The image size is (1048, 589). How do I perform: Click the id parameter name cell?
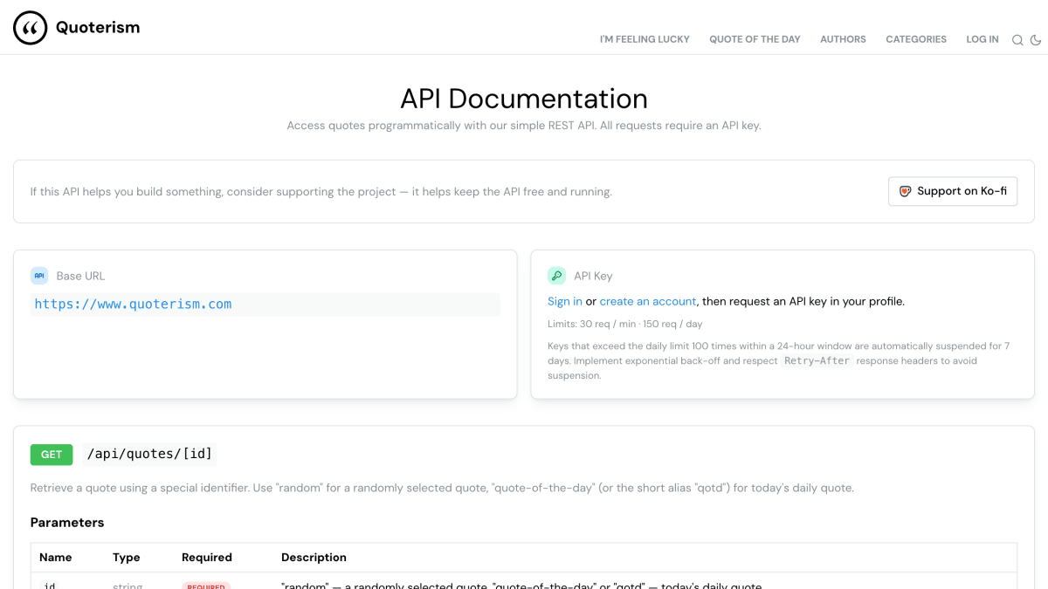50,586
